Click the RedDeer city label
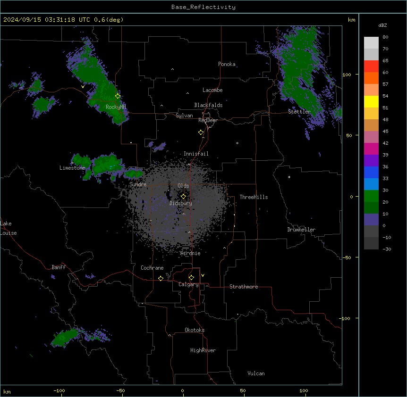This screenshot has height=397, width=407. point(208,120)
